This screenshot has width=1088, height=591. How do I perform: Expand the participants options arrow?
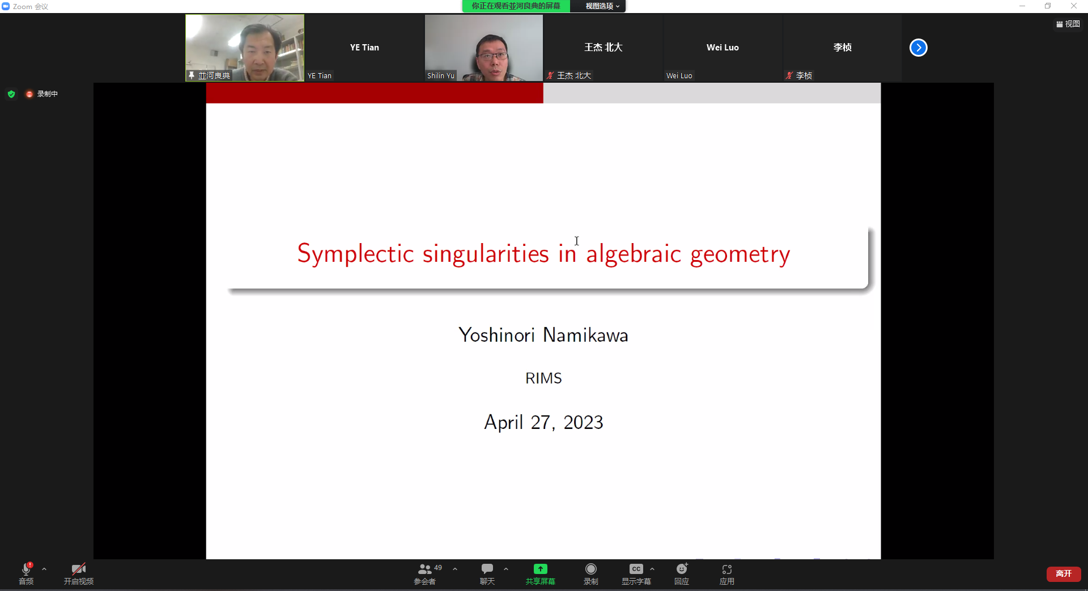coord(455,569)
